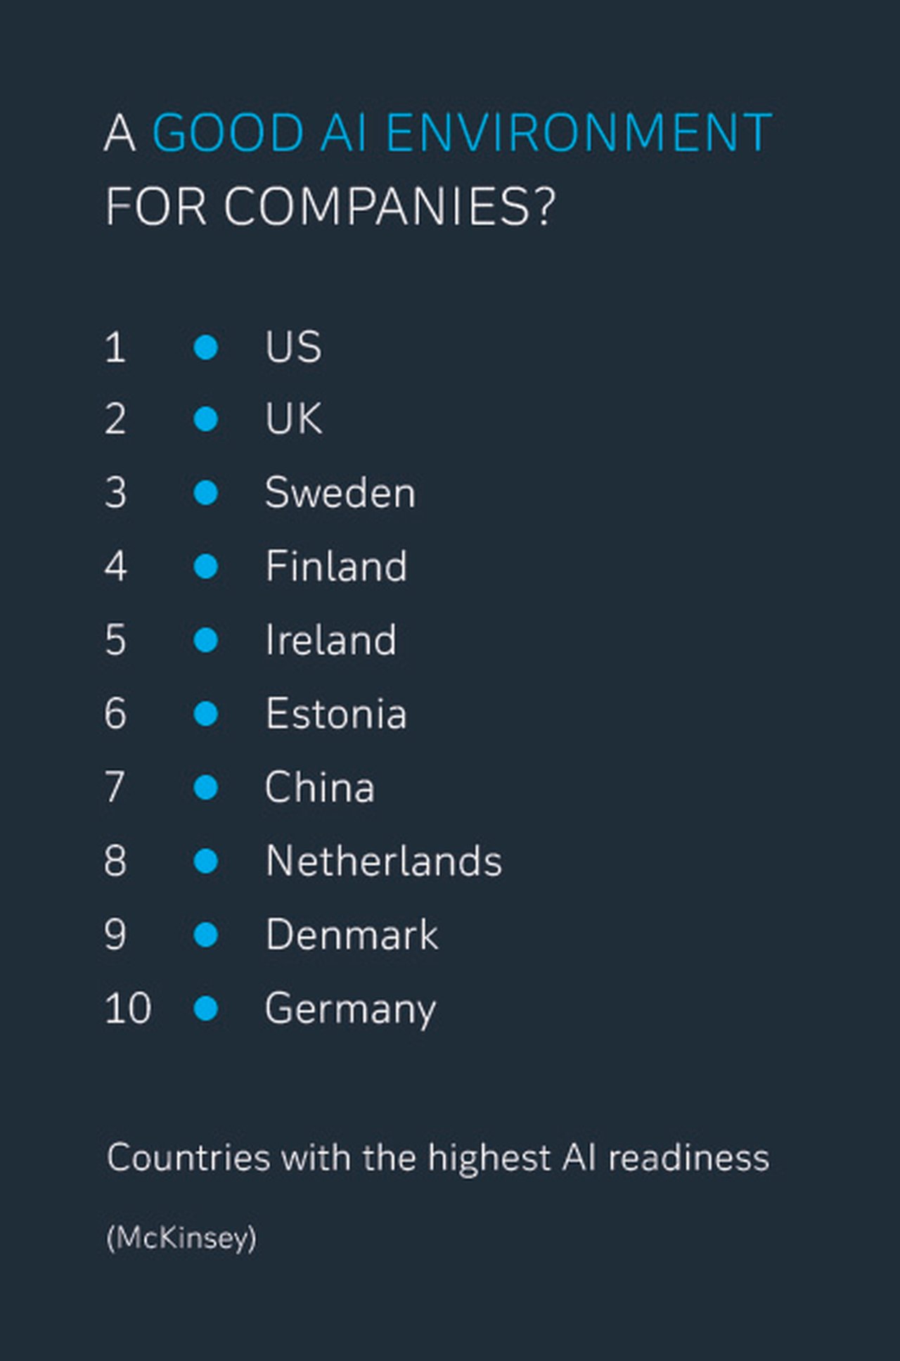Click the blue dot beside UK
The image size is (900, 1361).
pyautogui.click(x=205, y=419)
